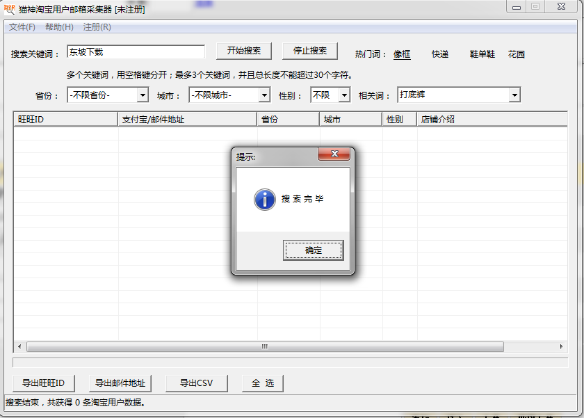
Task: Click the 省份 column header
Action: tap(289, 120)
